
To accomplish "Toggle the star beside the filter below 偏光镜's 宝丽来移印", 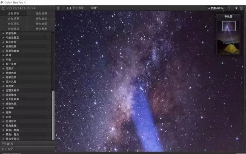I will coord(3,95).
